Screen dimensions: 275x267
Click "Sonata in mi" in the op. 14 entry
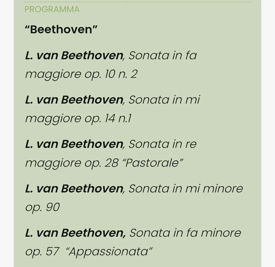[x=164, y=100]
